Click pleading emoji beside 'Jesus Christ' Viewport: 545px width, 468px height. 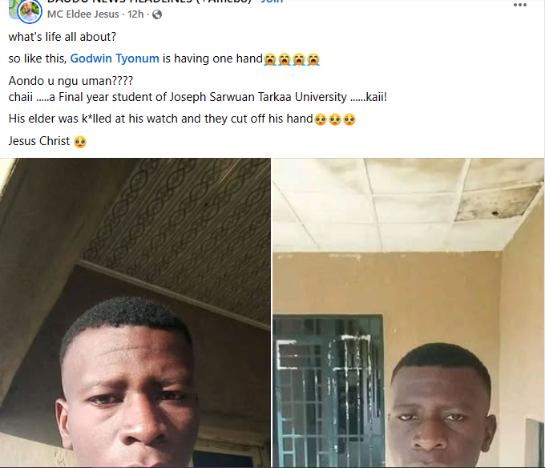(79, 142)
